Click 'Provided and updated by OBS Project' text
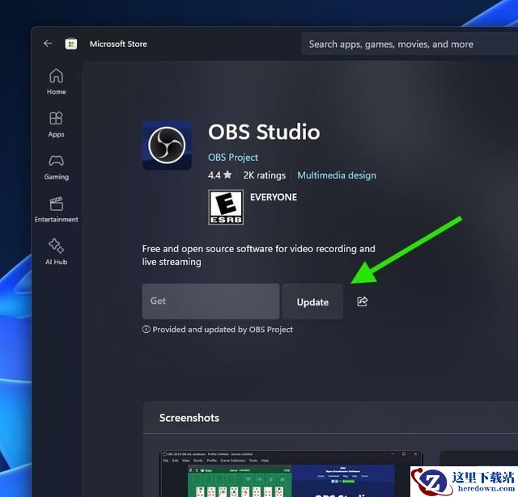Viewport: 518px width, 497px height. click(x=223, y=330)
